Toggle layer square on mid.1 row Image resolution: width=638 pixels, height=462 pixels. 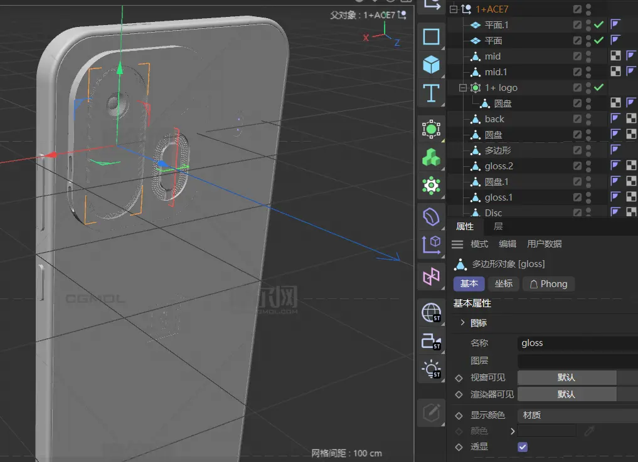click(x=577, y=72)
